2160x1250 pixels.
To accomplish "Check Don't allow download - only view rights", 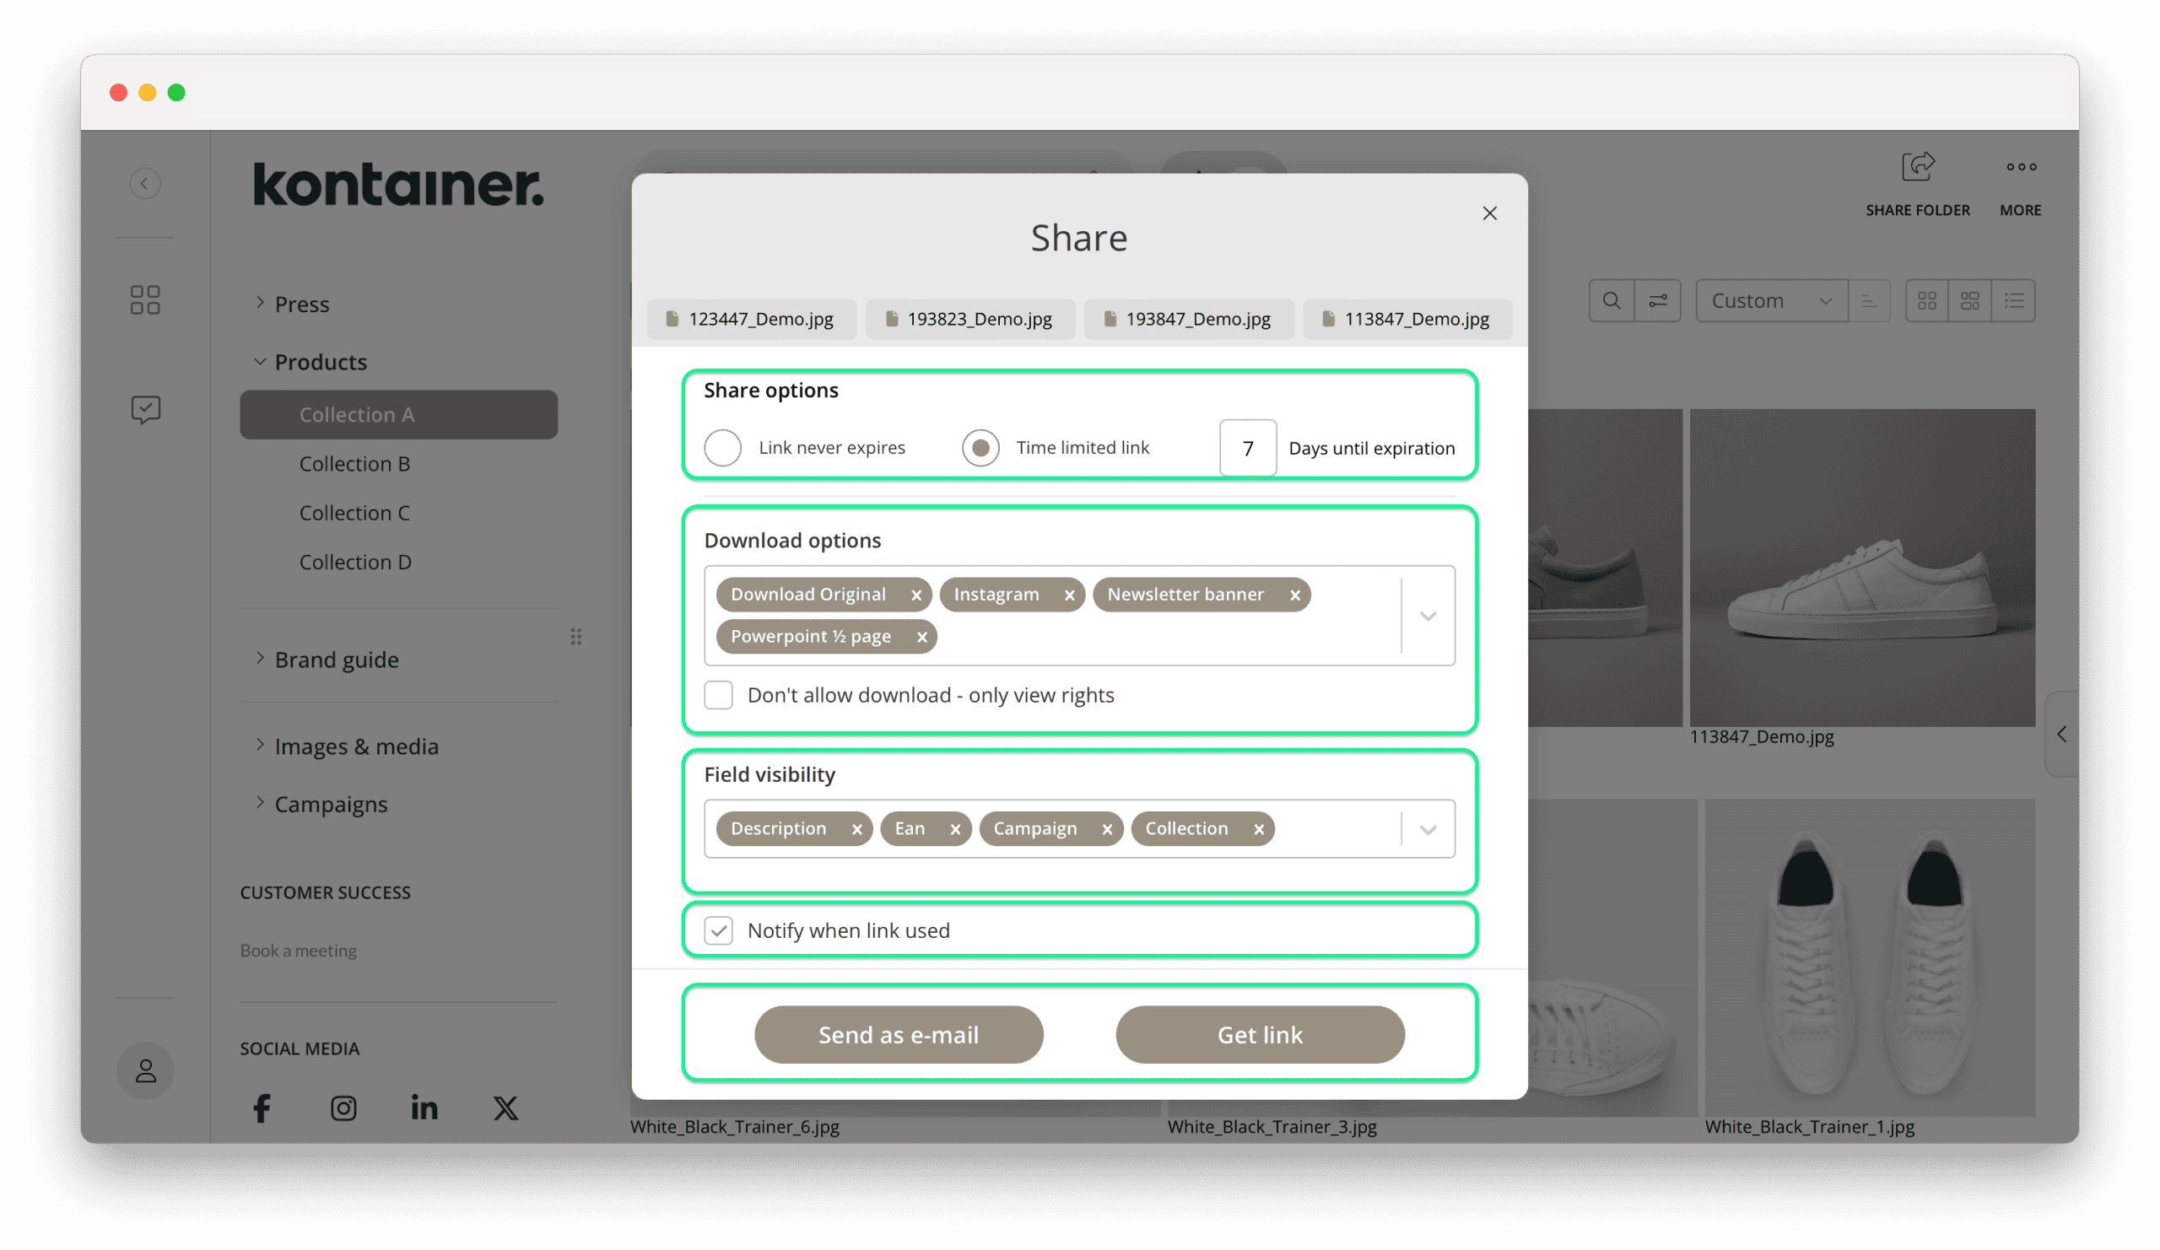I will [718, 695].
